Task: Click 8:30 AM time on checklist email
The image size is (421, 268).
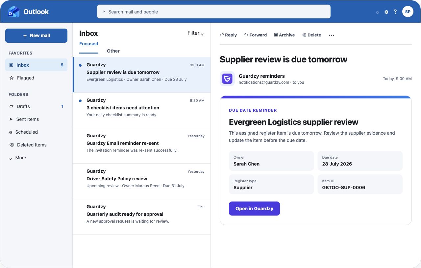Action: tap(197, 100)
